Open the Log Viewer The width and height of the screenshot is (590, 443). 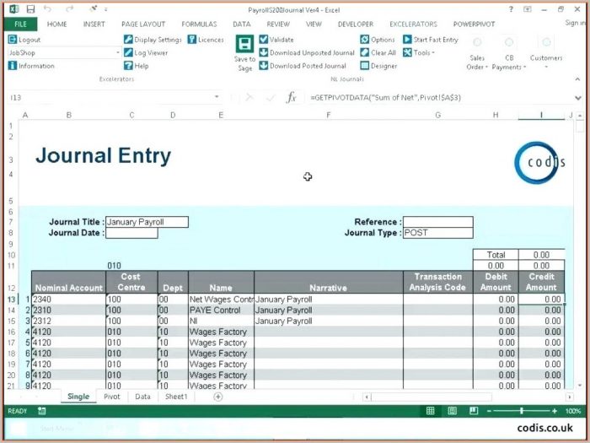[x=146, y=52]
